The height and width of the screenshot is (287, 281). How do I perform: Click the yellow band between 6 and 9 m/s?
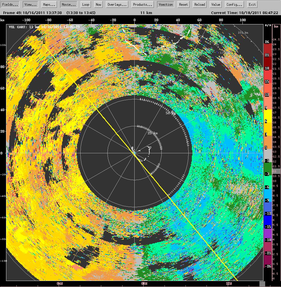pos(267,116)
